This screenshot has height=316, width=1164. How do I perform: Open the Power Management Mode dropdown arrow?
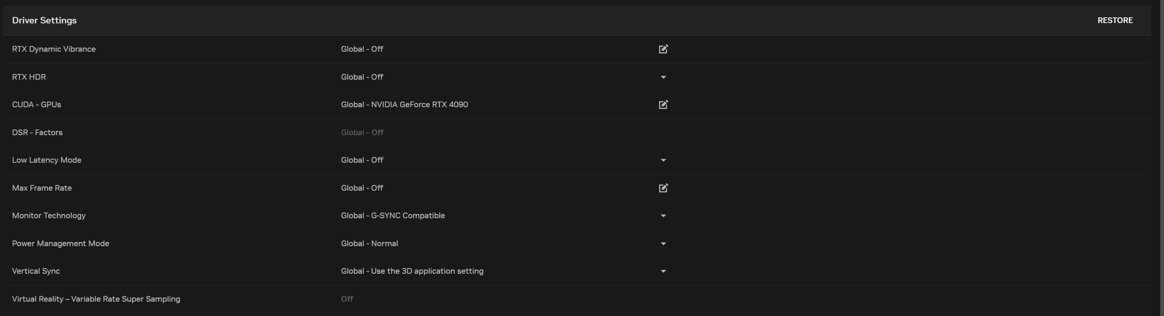tap(663, 244)
